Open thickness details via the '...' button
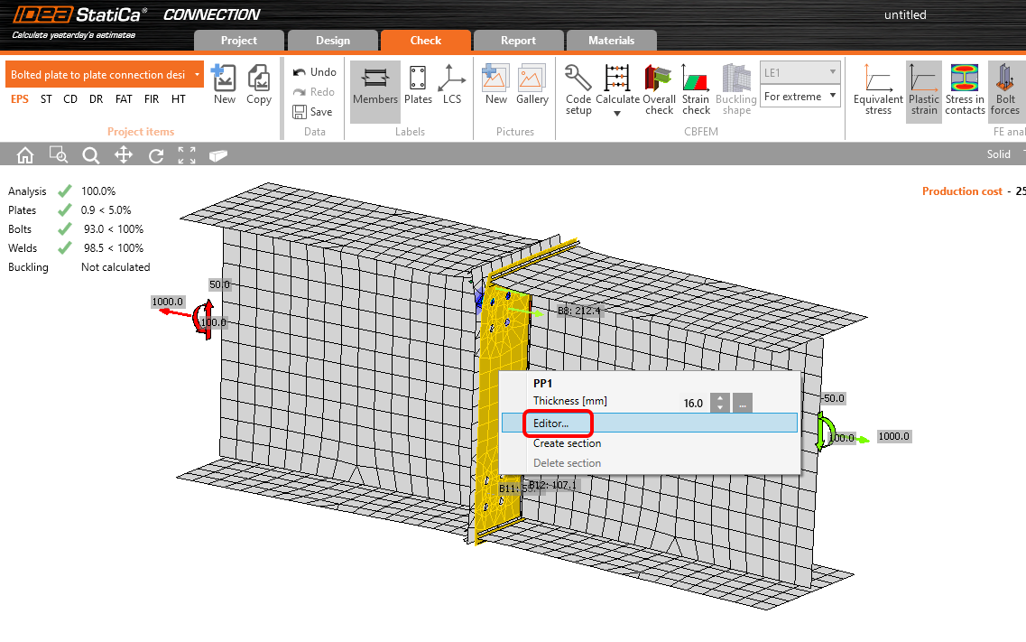The width and height of the screenshot is (1026, 642). (x=742, y=403)
